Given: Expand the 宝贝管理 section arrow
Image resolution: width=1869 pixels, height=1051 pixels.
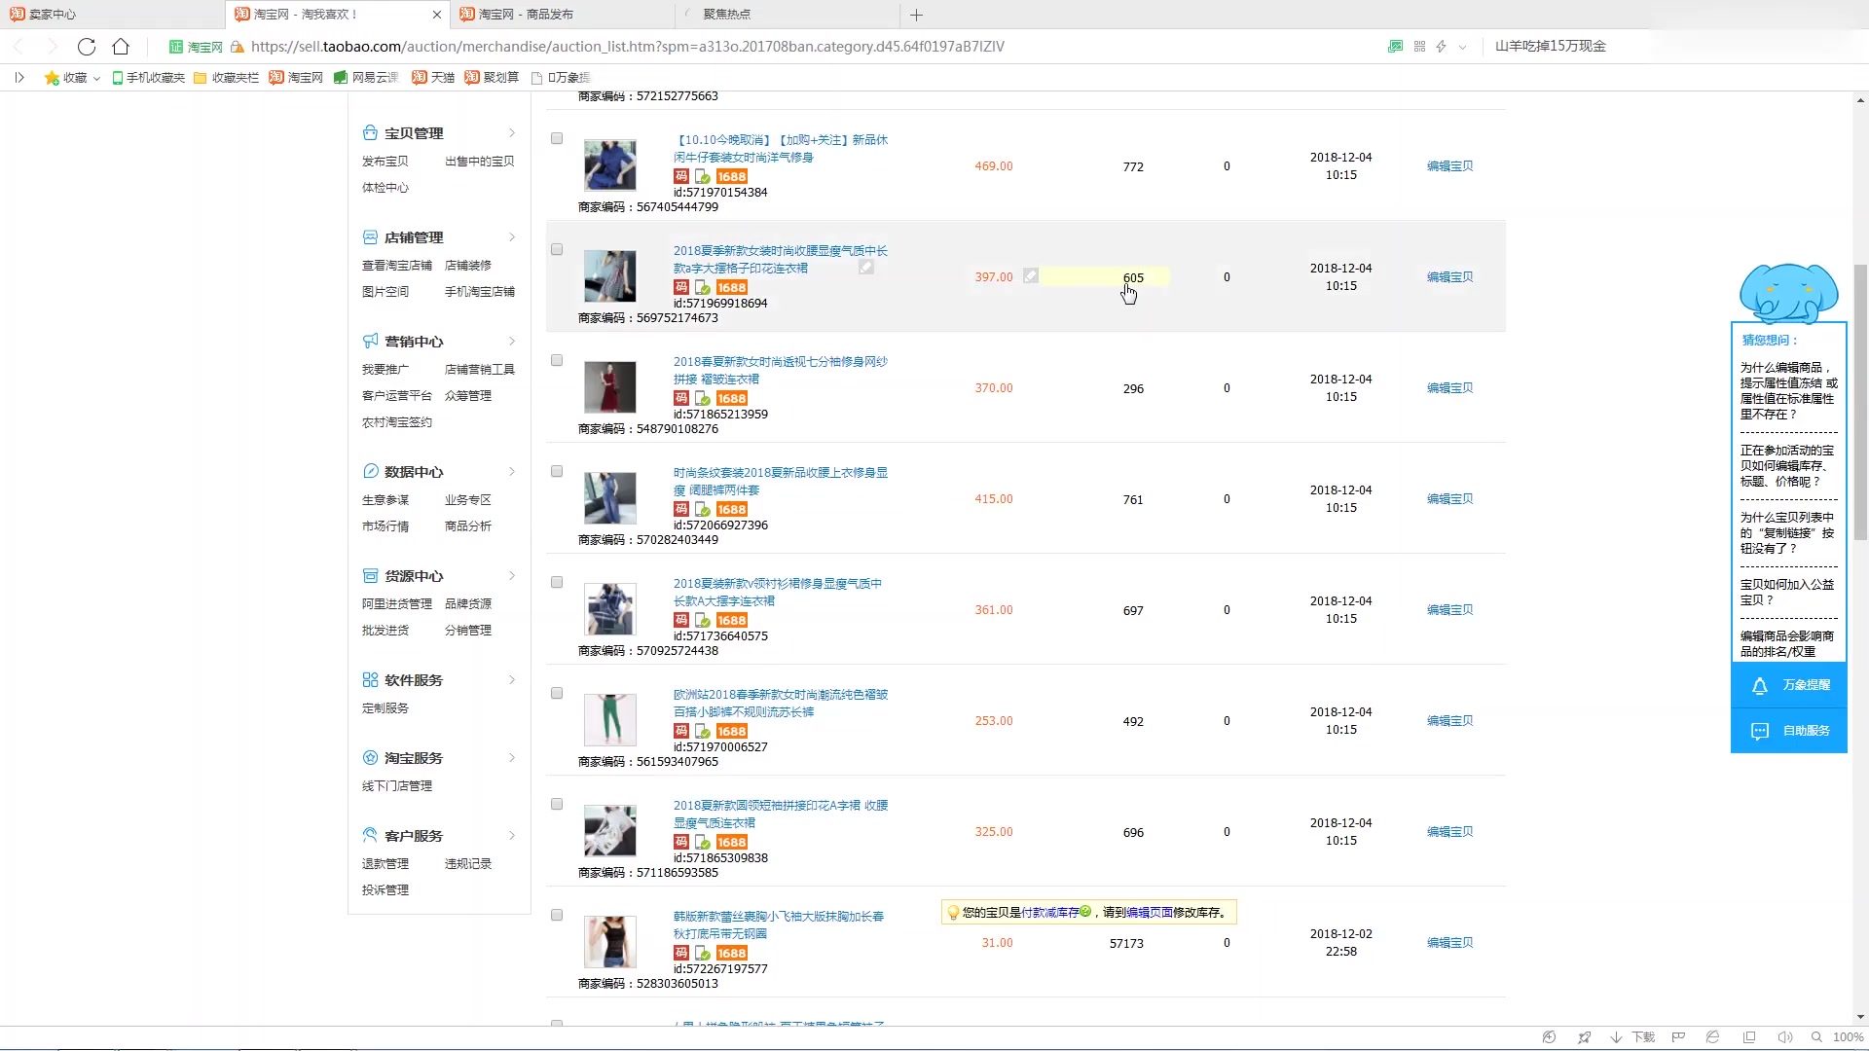Looking at the screenshot, I should [x=512, y=133].
